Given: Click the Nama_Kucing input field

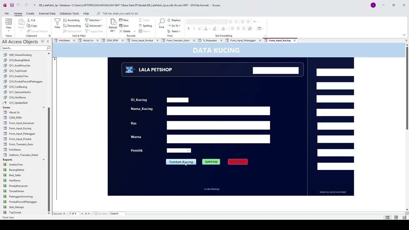Looking at the screenshot, I should [218, 111].
